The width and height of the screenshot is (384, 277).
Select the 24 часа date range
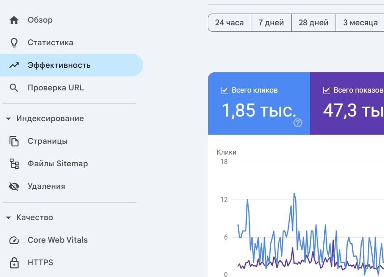pyautogui.click(x=229, y=23)
